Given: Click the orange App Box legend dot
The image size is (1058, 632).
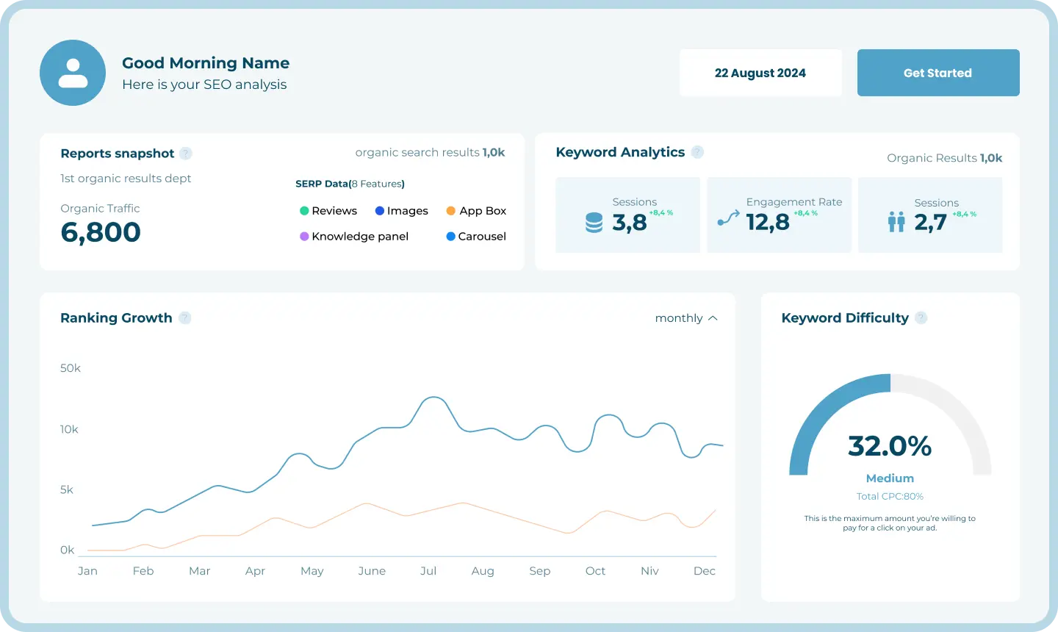Looking at the screenshot, I should [451, 211].
